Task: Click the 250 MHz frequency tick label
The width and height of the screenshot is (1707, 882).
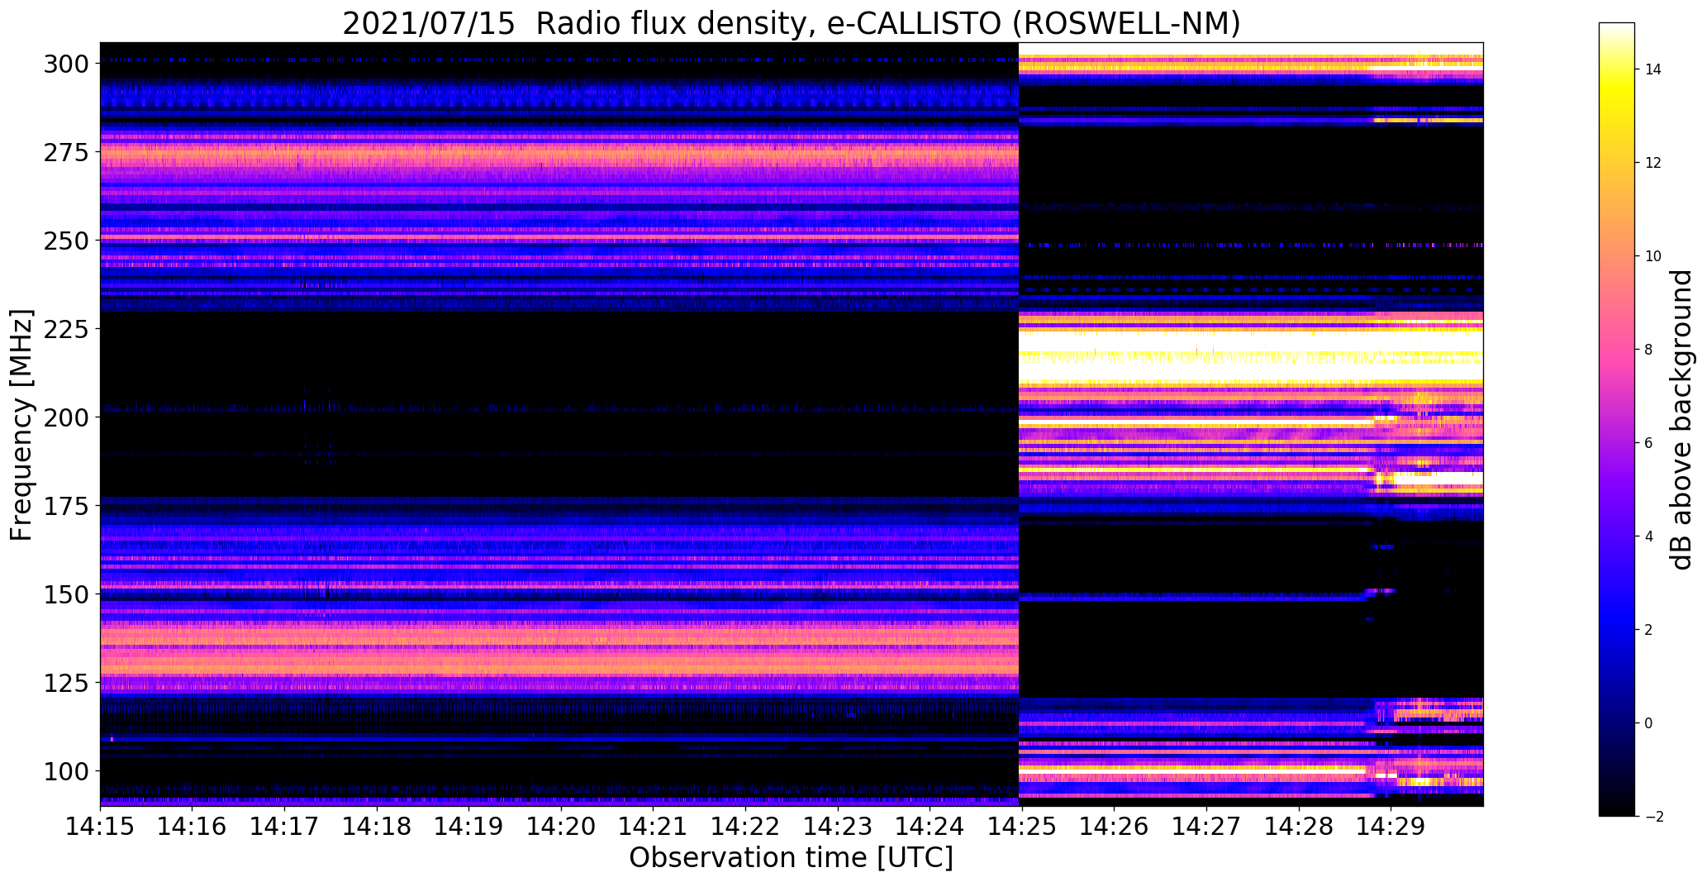Action: click(x=66, y=241)
